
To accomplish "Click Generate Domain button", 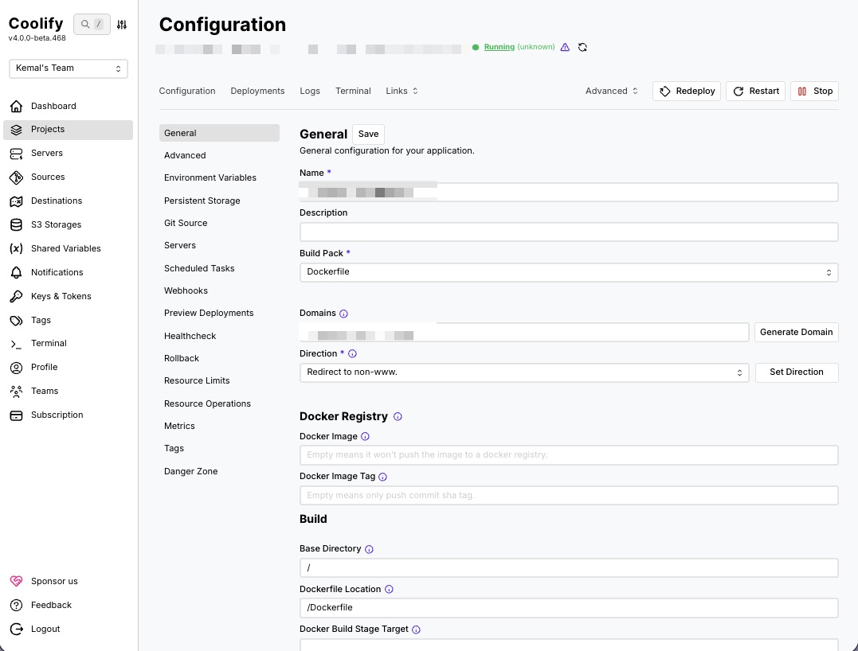I will (796, 333).
